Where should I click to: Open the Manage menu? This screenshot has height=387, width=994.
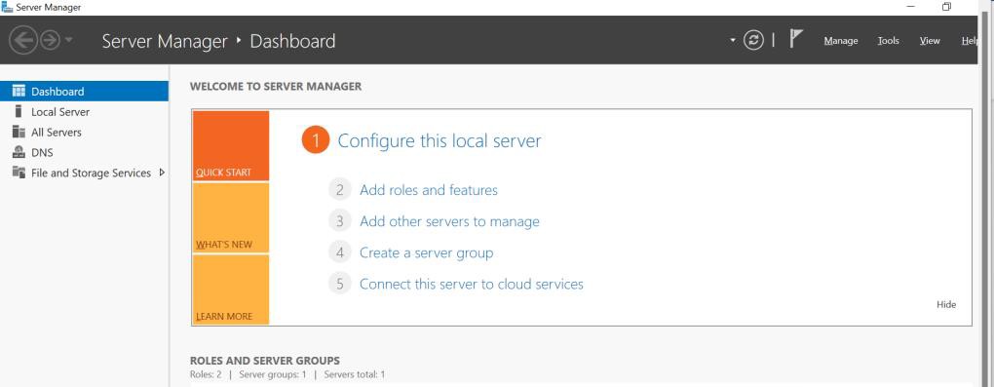tap(841, 41)
